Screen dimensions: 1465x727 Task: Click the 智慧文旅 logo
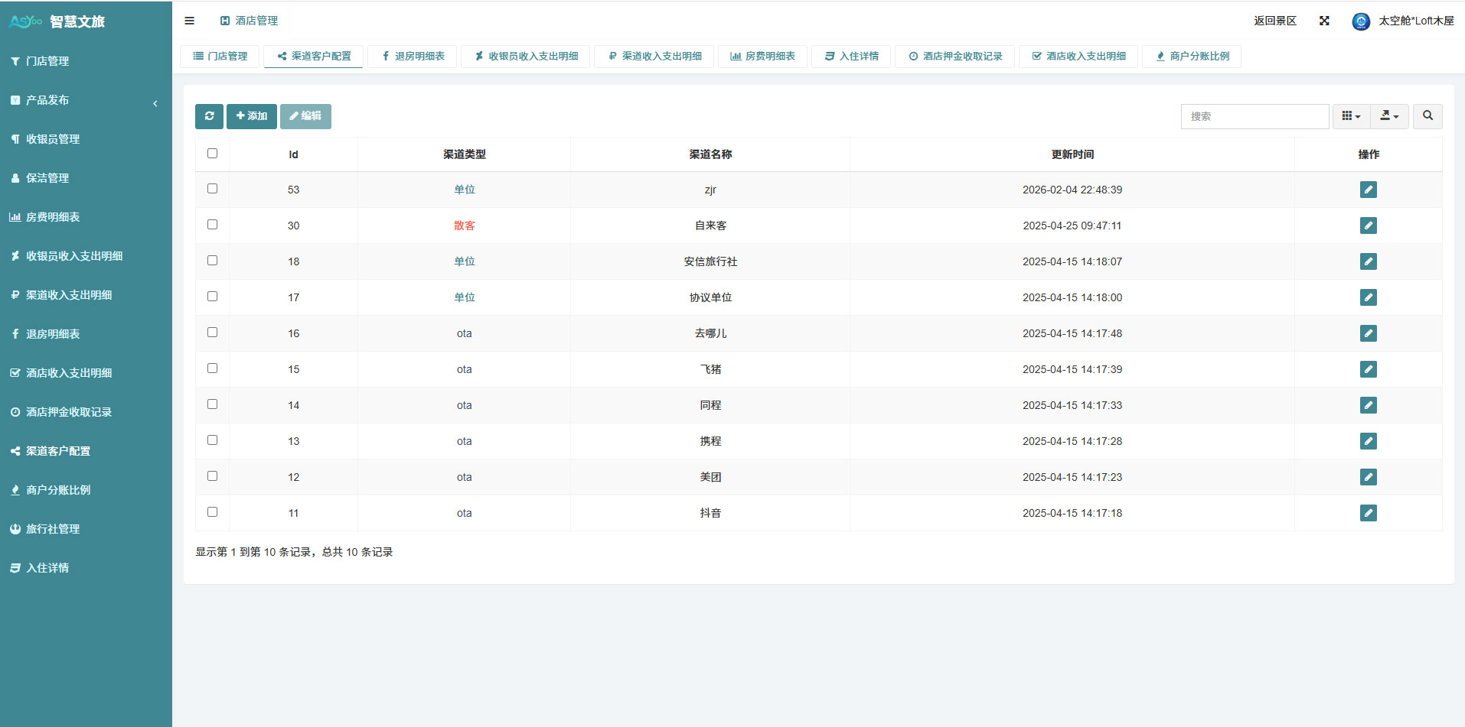point(57,21)
